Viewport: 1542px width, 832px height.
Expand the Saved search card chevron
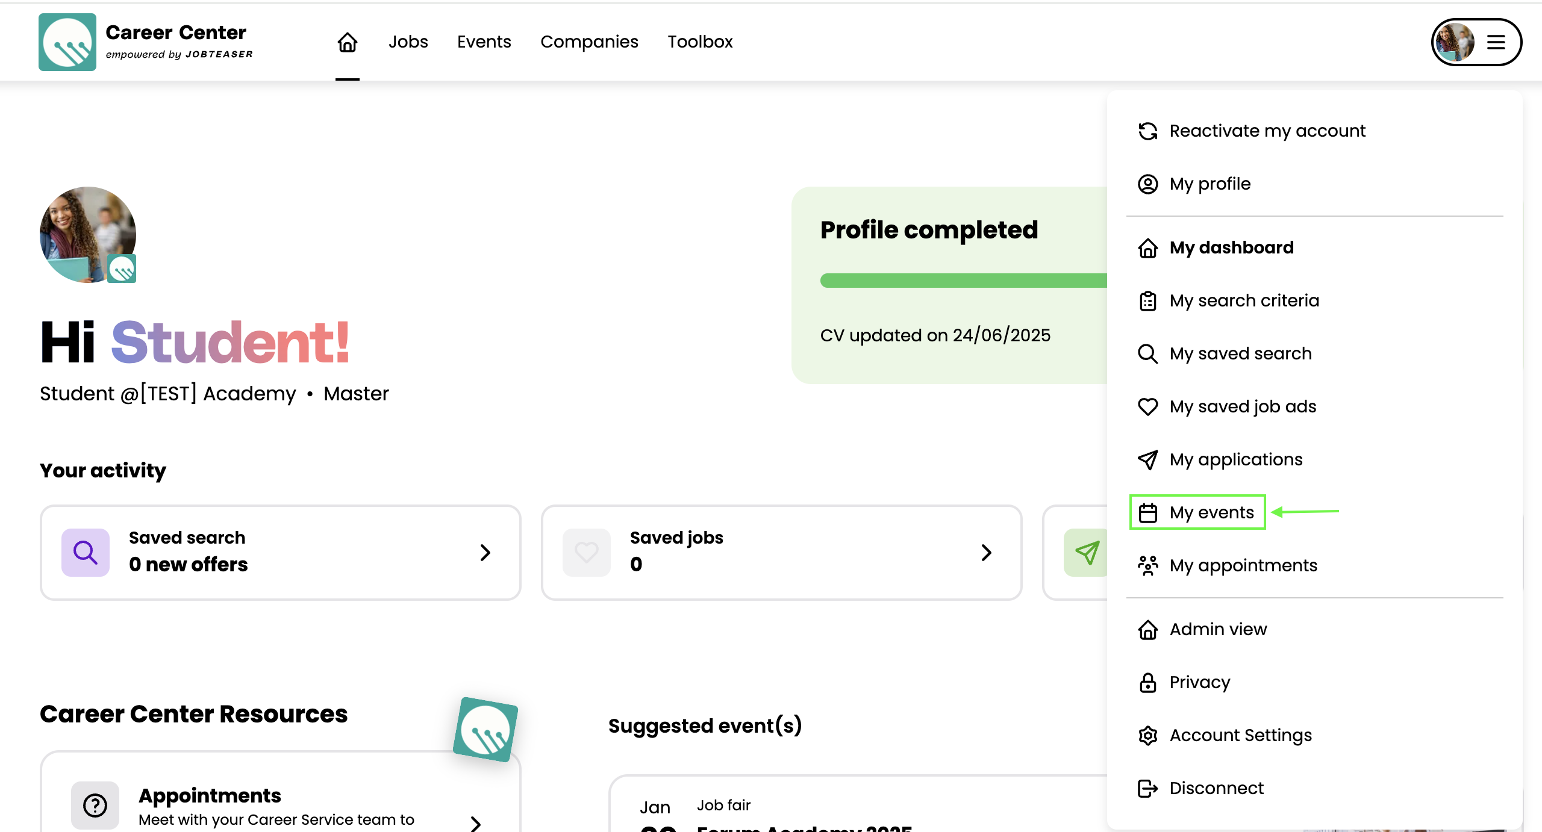click(485, 552)
